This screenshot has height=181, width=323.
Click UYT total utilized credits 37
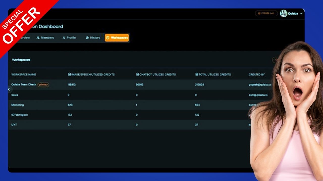pos(197,125)
